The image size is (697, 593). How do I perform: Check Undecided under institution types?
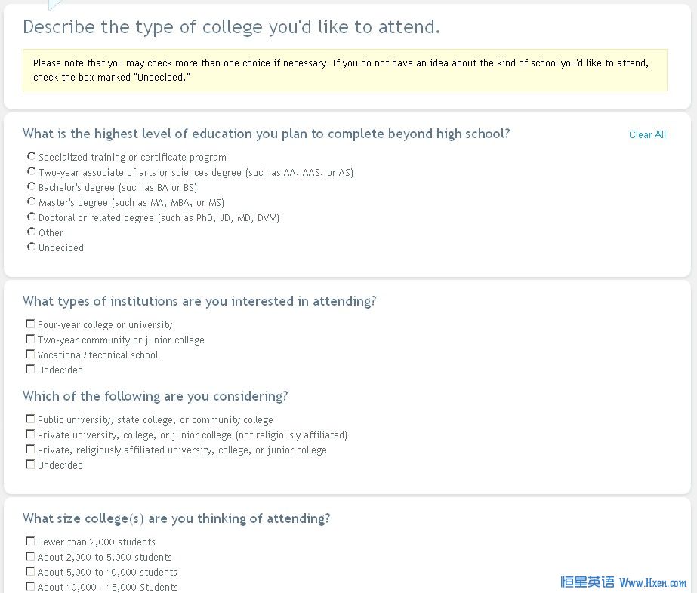point(30,369)
